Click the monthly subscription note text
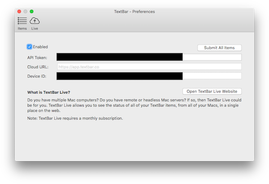Screen dimensions: 269x184 point(75,118)
